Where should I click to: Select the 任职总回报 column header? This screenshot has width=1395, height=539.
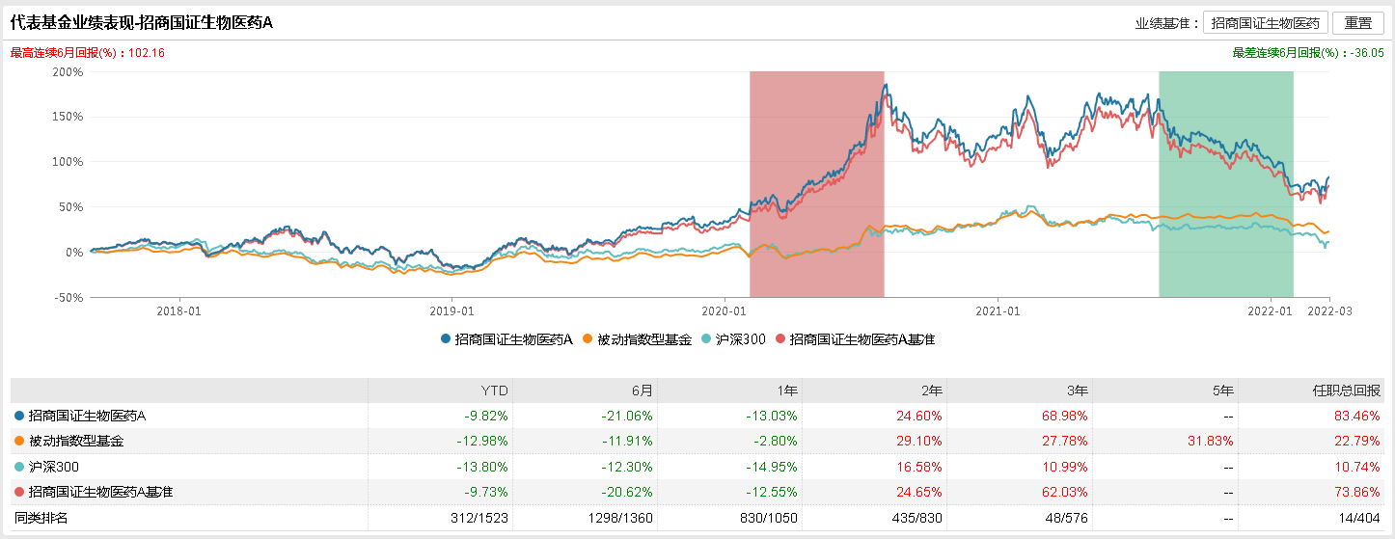pos(1354,391)
